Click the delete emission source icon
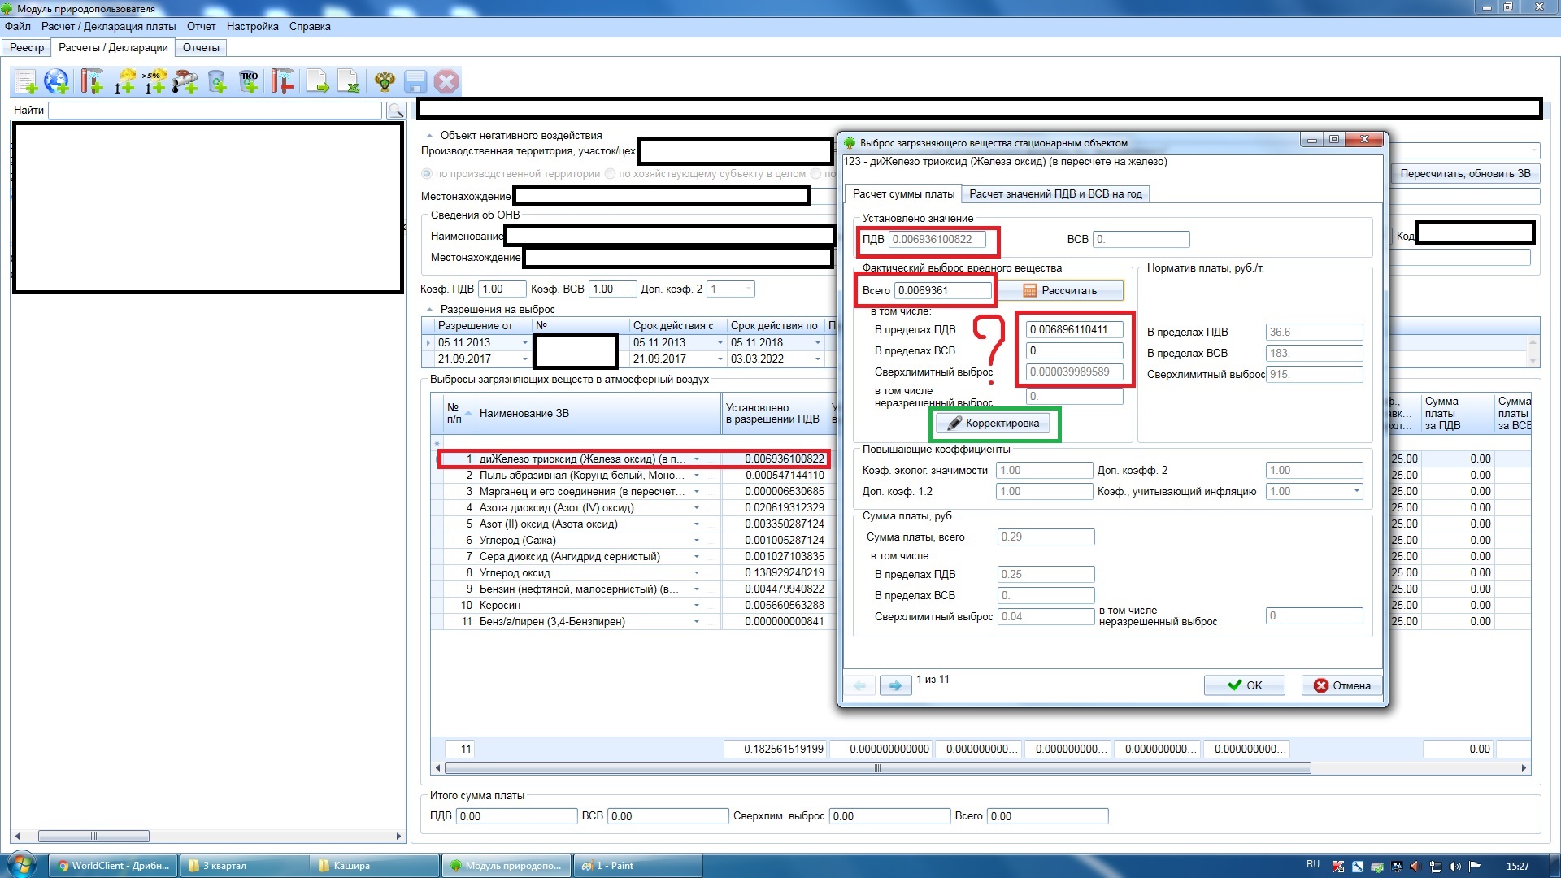 pyautogui.click(x=282, y=81)
